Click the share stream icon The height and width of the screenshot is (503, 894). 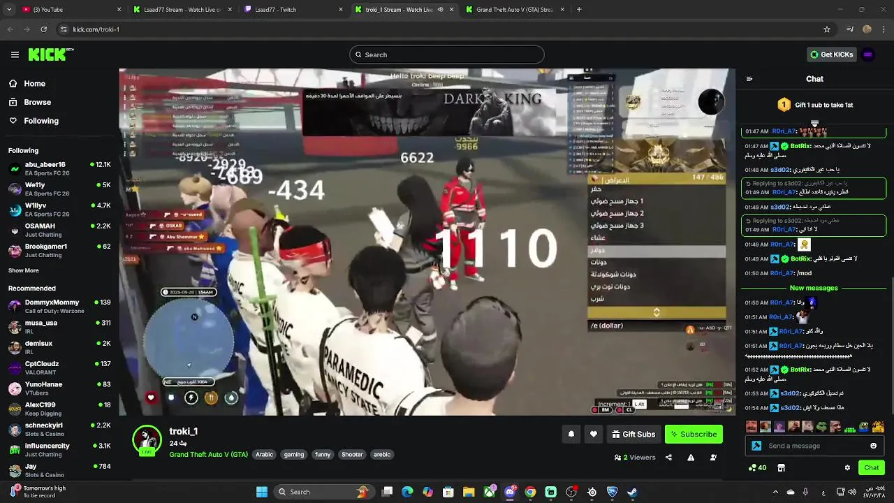coord(668,458)
